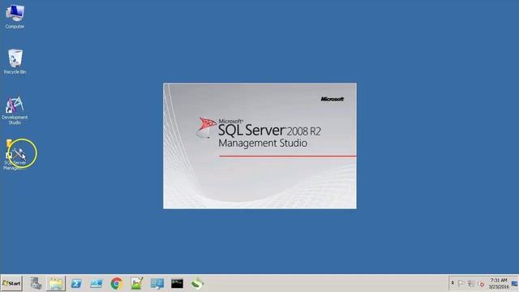
Task: Open the second PowerShell console taskbar icon
Action: point(97,283)
